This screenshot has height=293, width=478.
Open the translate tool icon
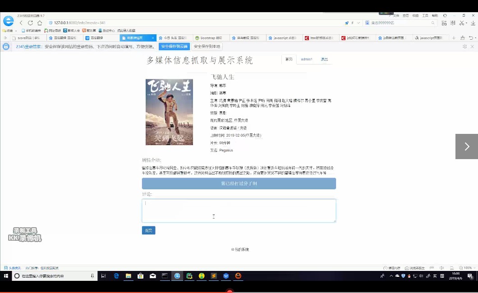(453, 23)
